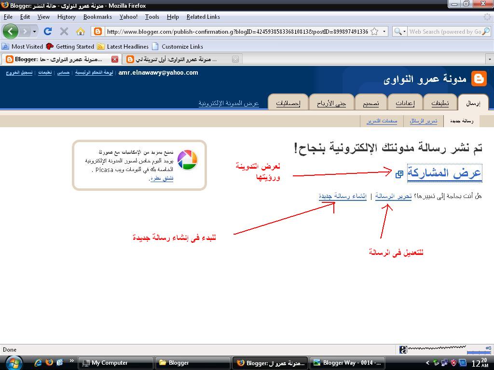Open the Help menu
This screenshot has width=494, height=370.
(173, 17)
